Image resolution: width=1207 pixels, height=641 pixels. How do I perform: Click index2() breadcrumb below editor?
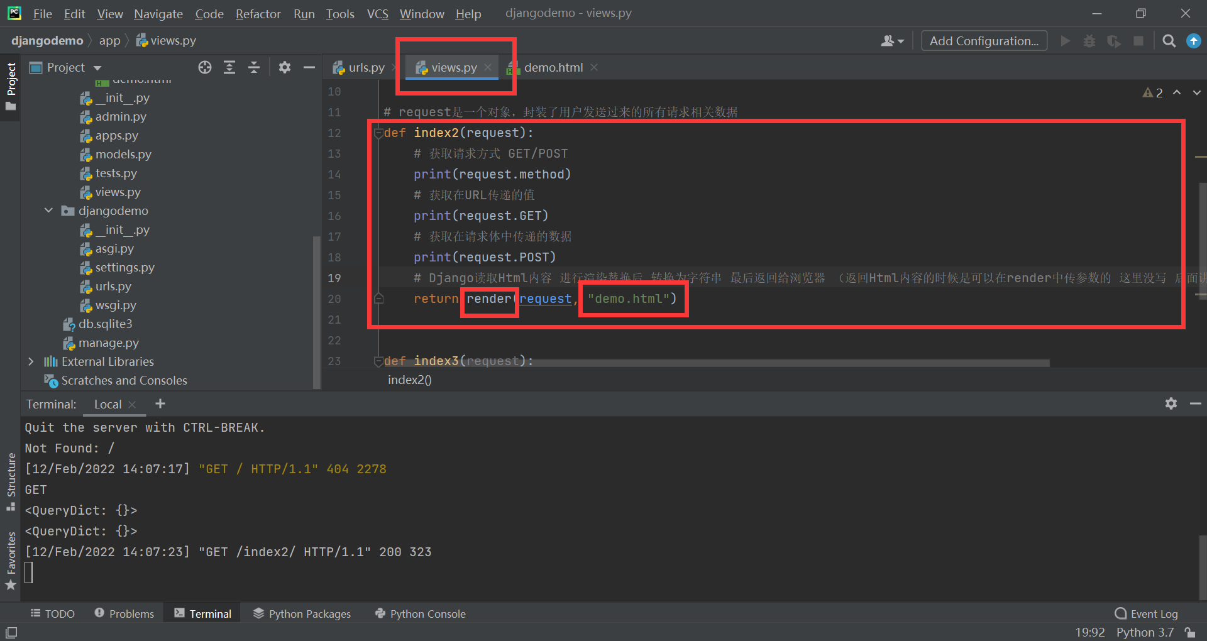[x=409, y=380]
